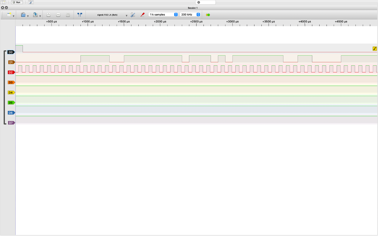The image size is (378, 236).
Task: Change the 200 kHz sample rate
Action: (190, 14)
